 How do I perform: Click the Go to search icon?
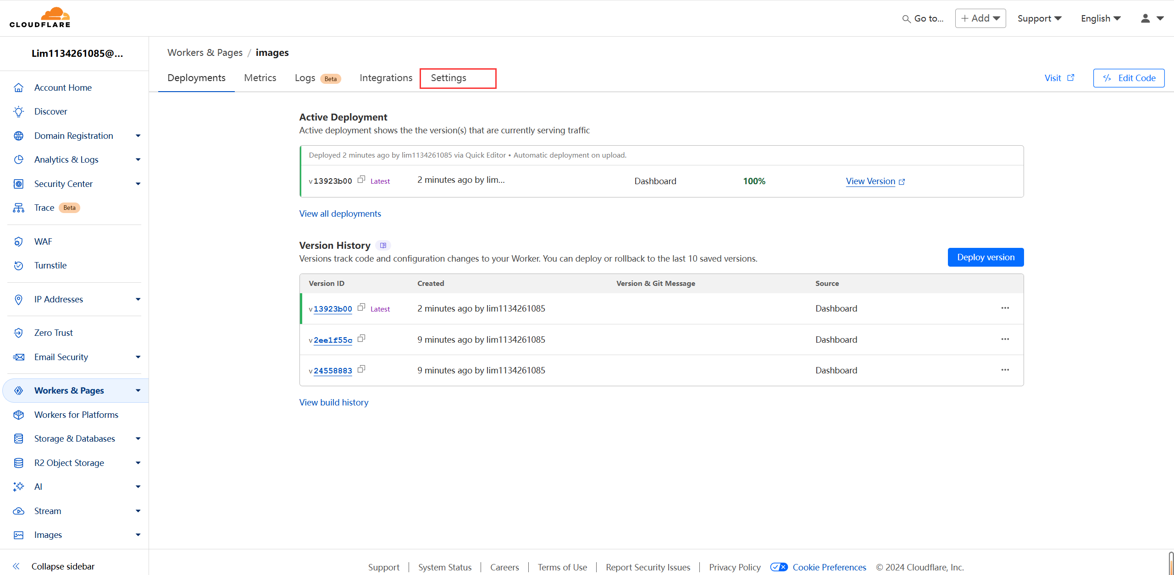coord(906,19)
